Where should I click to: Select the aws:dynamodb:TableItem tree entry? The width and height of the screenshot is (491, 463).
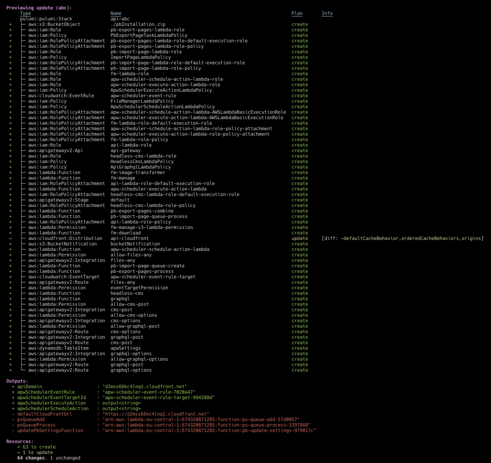point(58,348)
